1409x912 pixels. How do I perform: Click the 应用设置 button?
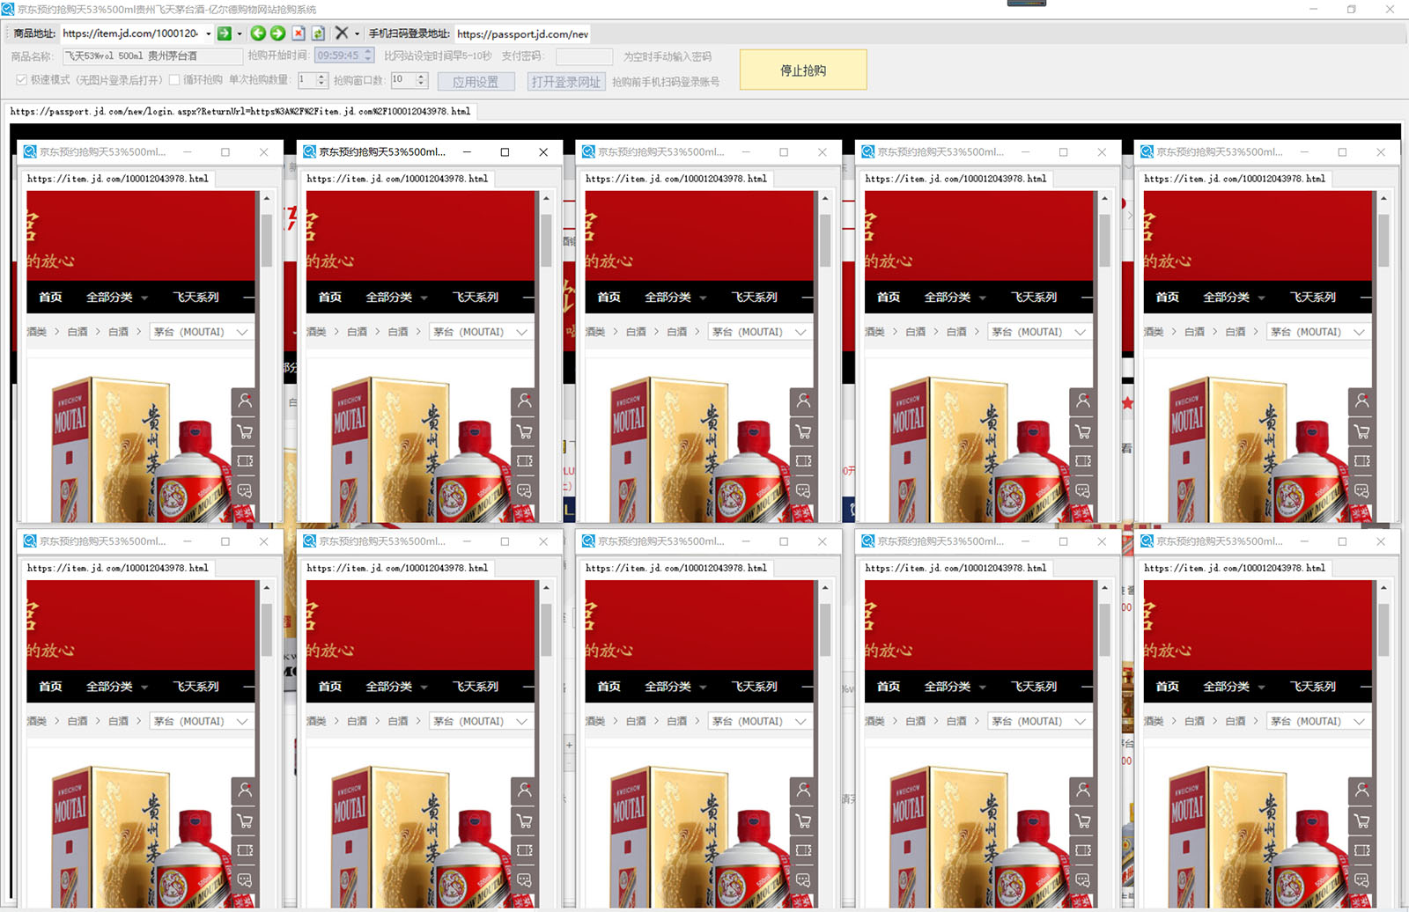tap(476, 82)
